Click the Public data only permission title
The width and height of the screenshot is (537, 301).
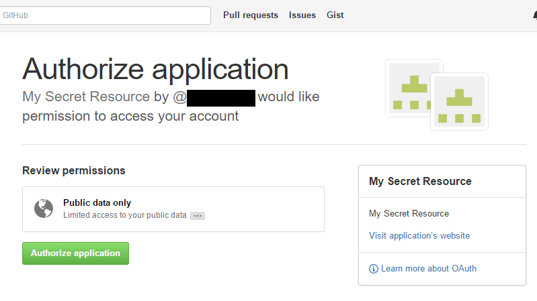(x=97, y=202)
